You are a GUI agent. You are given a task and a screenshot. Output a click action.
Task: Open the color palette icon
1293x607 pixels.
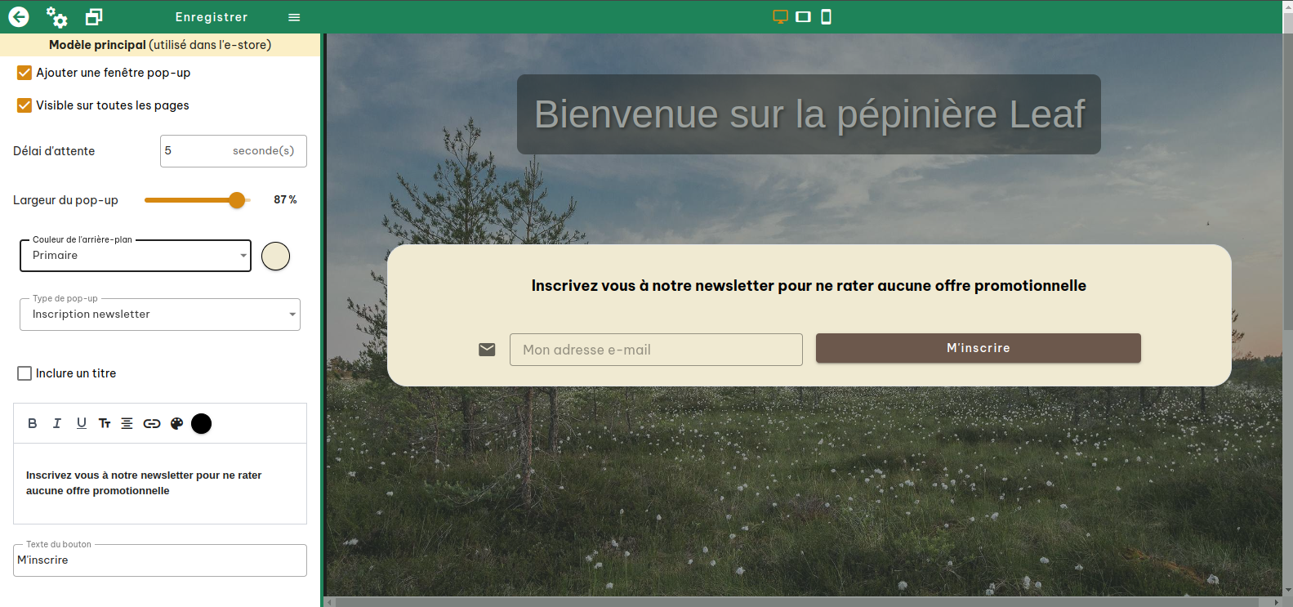click(176, 423)
